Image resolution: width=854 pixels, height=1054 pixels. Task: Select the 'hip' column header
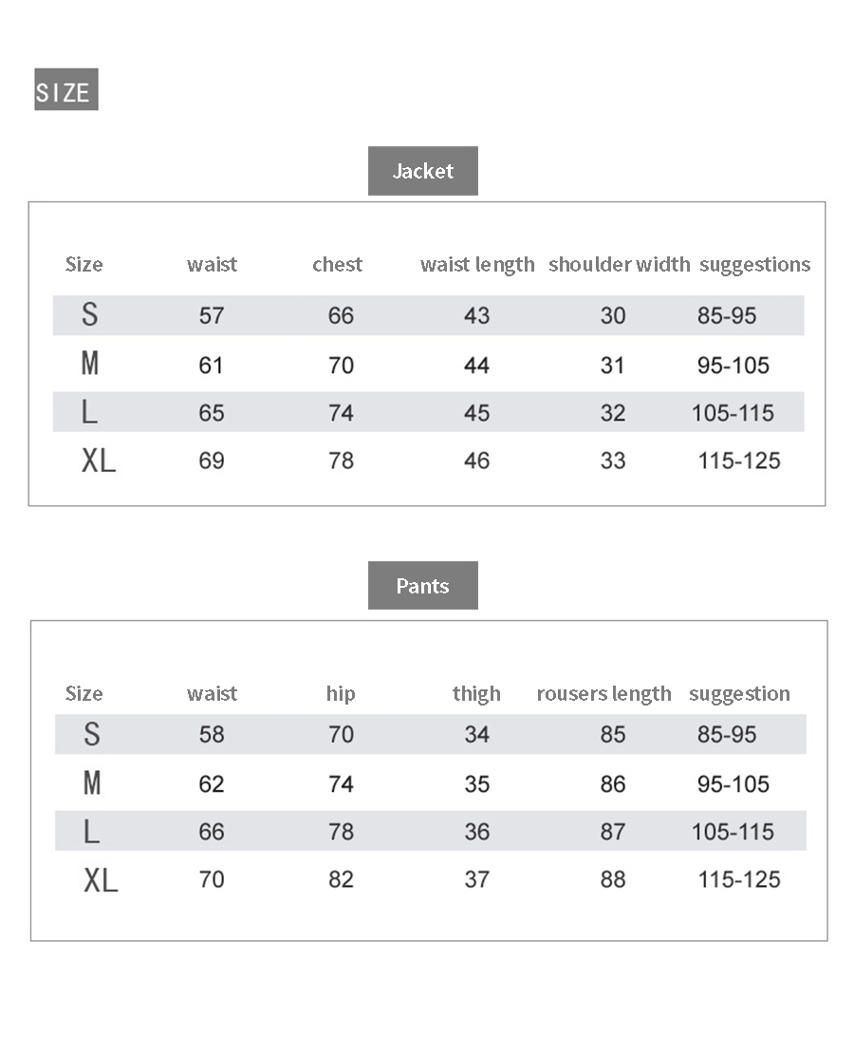coord(340,693)
